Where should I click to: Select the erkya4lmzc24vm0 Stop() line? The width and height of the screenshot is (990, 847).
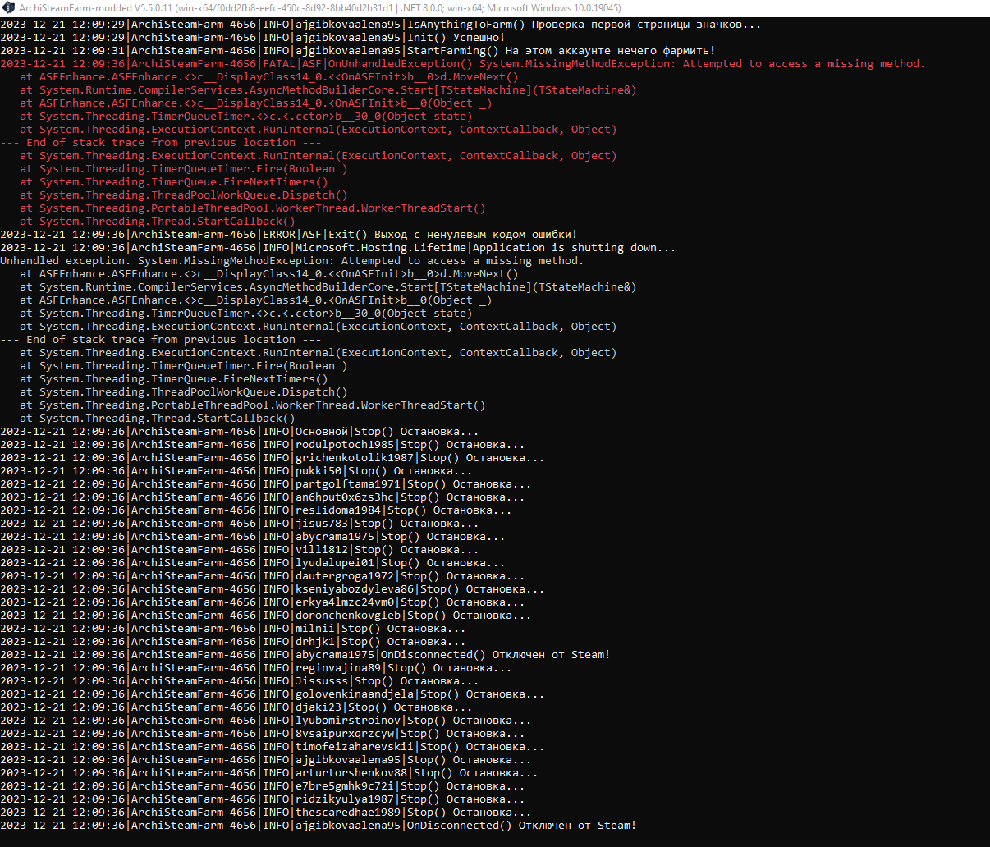click(263, 602)
